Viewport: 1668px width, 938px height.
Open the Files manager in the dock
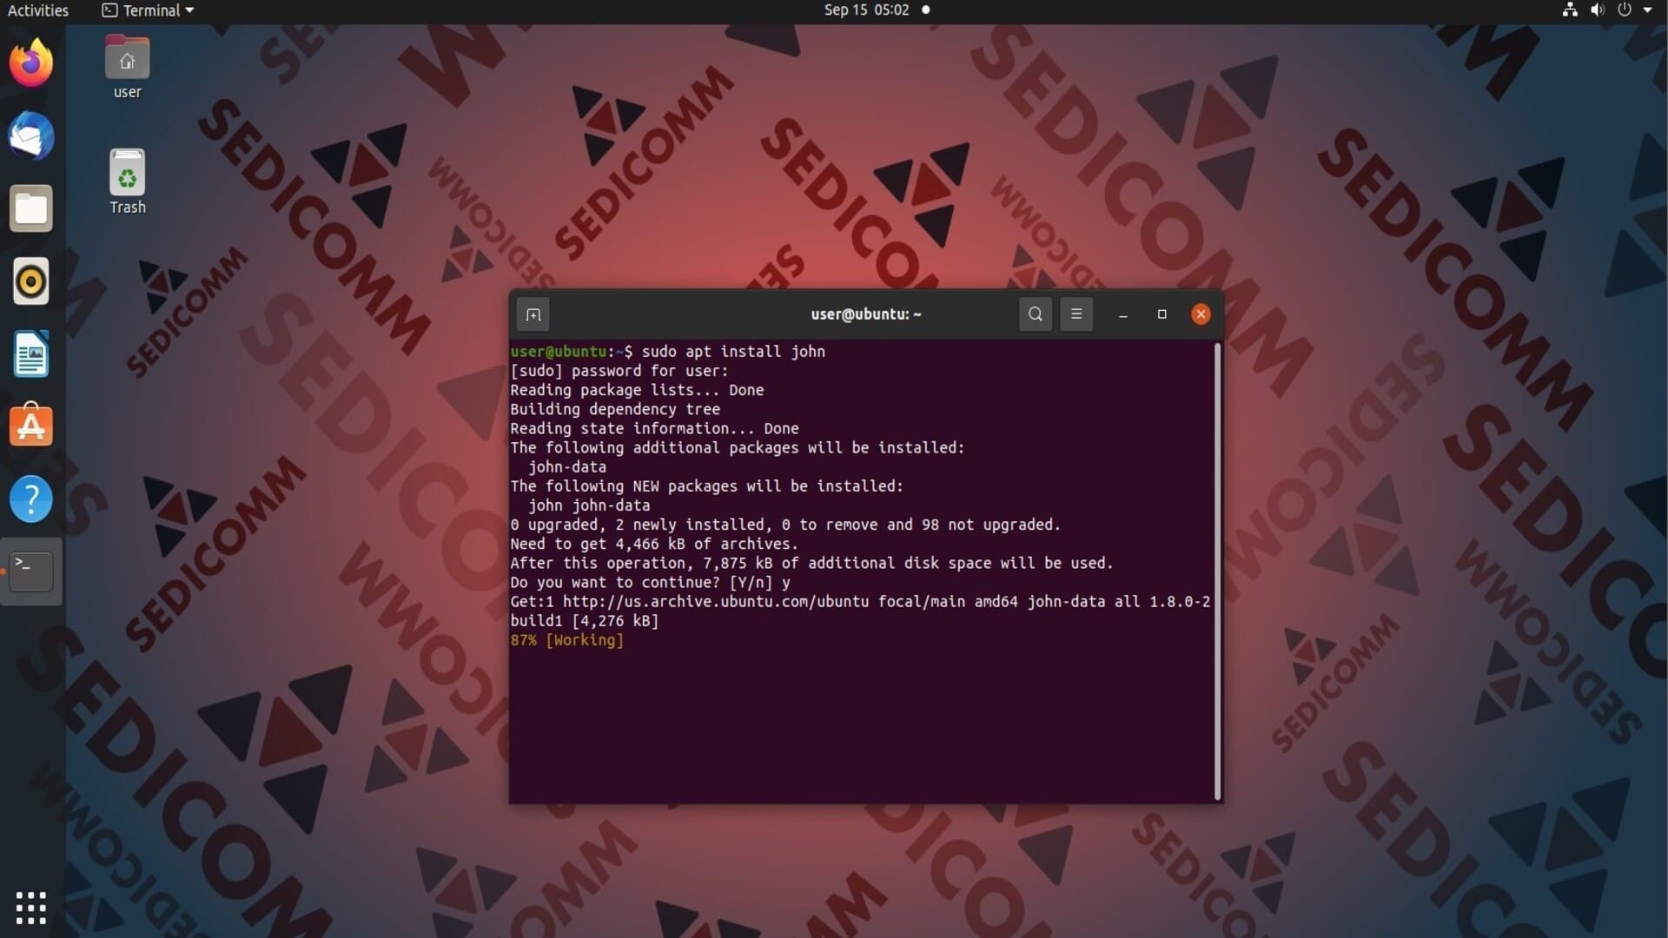pos(31,208)
